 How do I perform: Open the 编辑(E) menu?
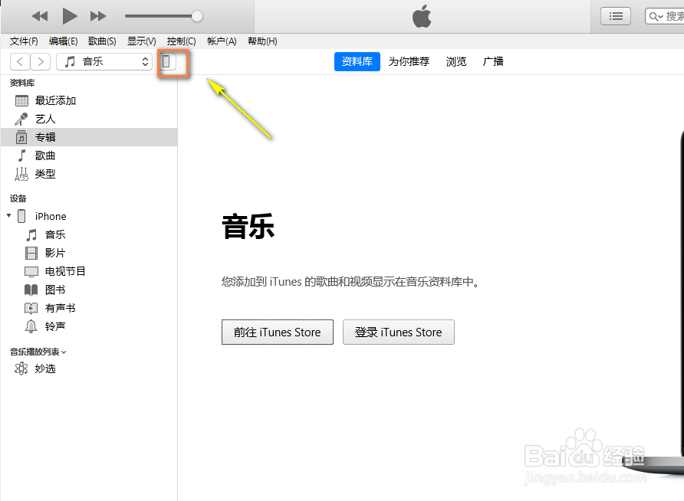tap(63, 41)
